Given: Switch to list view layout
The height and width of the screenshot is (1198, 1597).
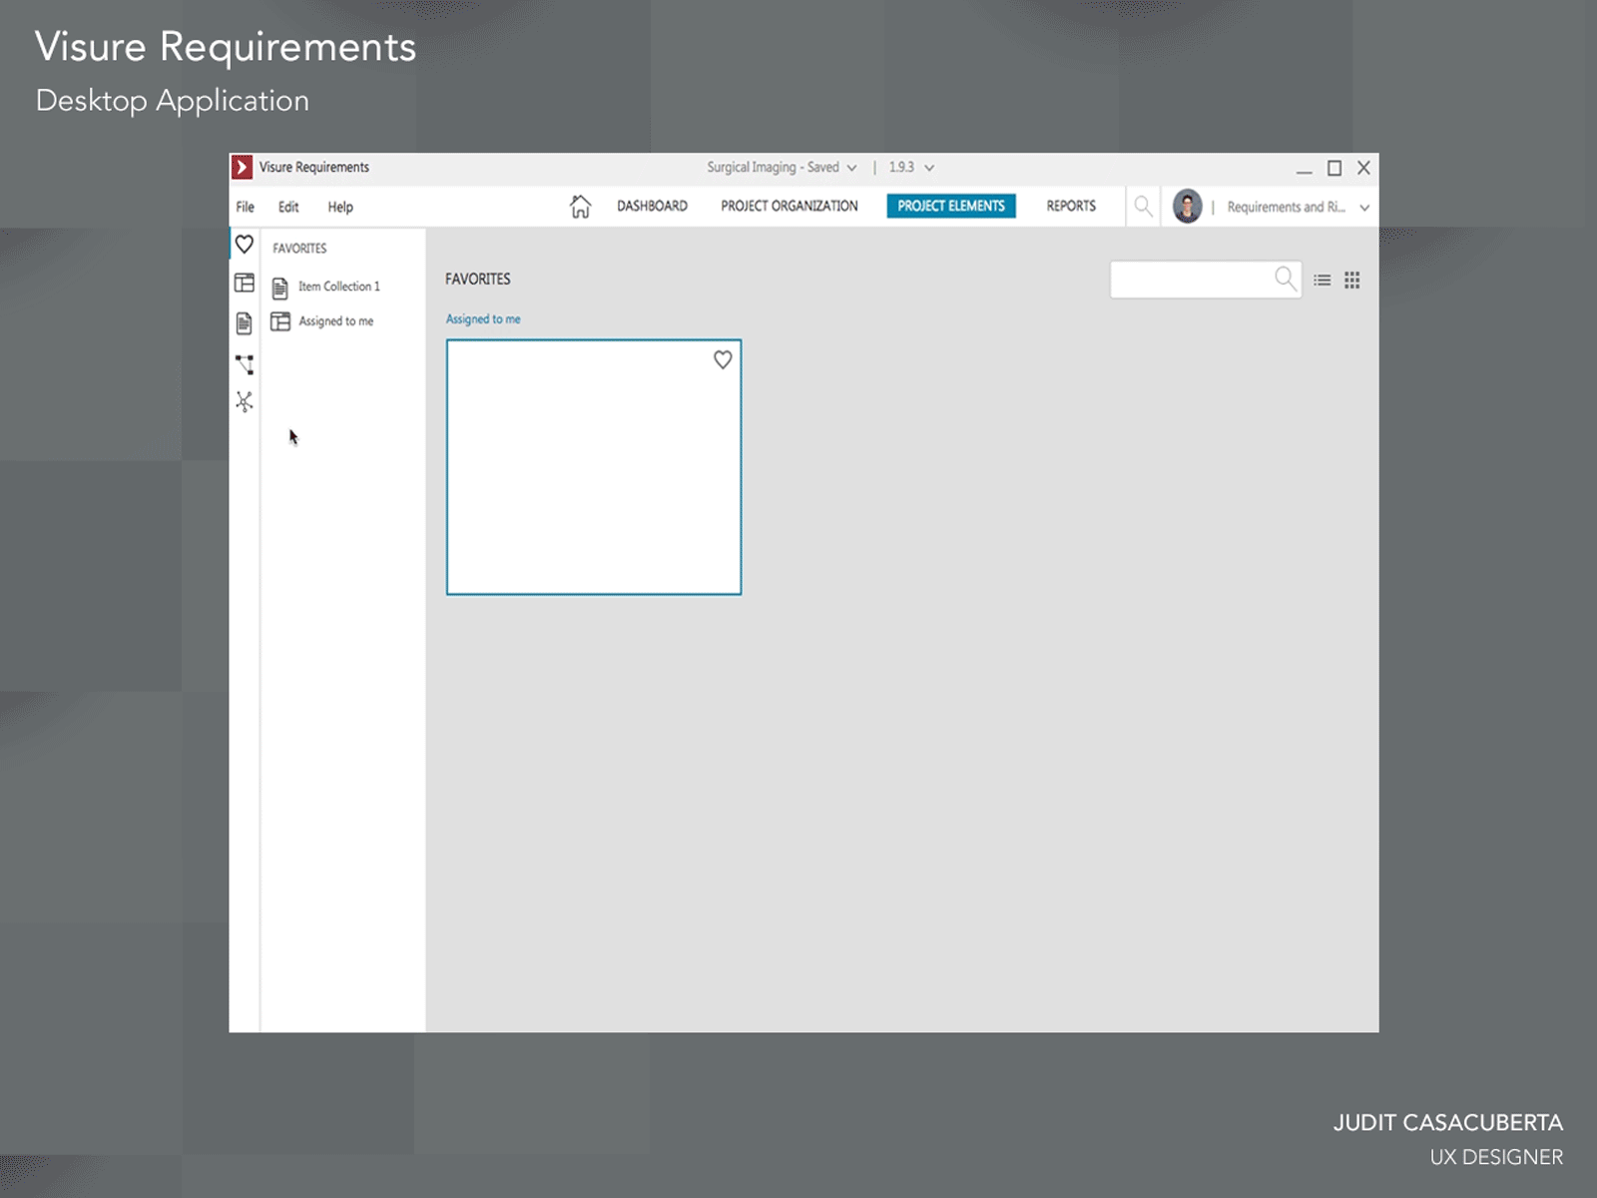Looking at the screenshot, I should coord(1323,281).
